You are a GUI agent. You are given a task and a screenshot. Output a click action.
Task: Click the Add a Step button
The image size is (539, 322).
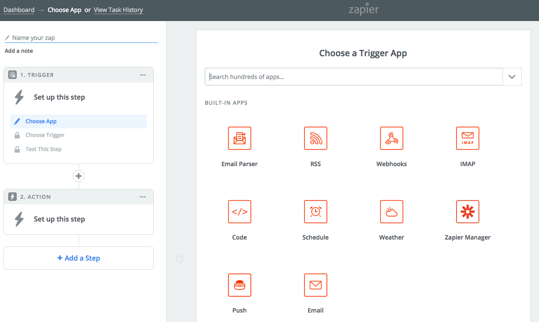pos(79,258)
